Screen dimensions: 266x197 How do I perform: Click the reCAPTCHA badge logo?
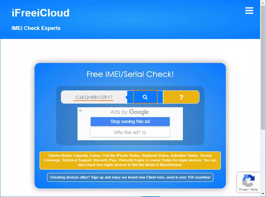tap(248, 181)
